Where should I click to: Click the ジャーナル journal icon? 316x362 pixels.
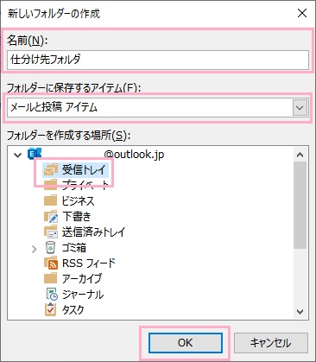coord(52,294)
